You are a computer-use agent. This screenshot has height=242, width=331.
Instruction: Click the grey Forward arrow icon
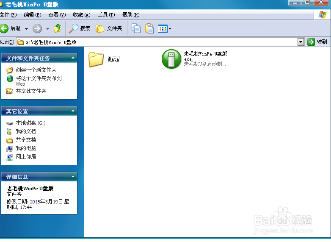click(37, 28)
